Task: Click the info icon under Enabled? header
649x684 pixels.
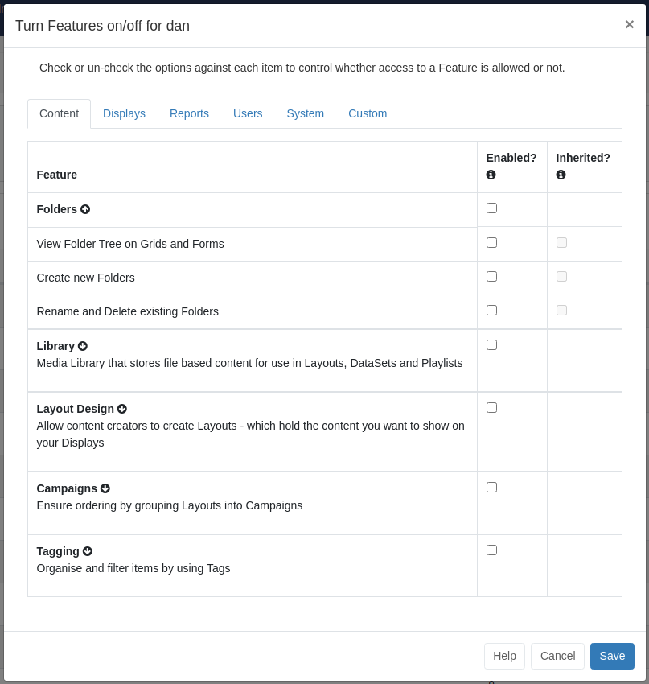Action: pyautogui.click(x=491, y=175)
